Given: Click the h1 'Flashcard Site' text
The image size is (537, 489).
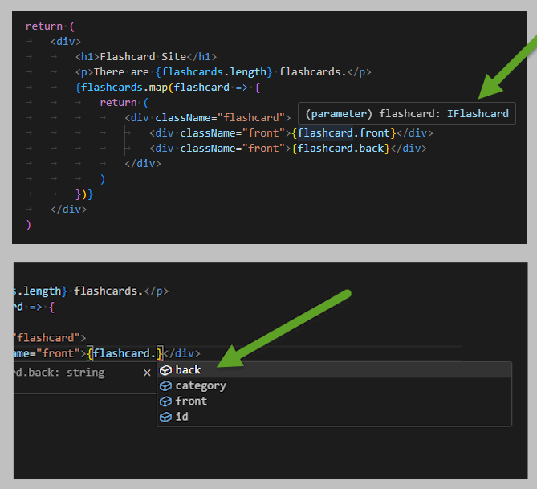Looking at the screenshot, I should pos(143,56).
